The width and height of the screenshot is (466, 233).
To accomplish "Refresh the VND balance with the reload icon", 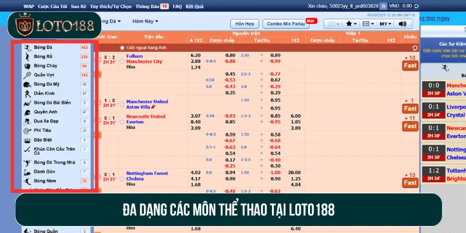I will pyautogui.click(x=416, y=6).
